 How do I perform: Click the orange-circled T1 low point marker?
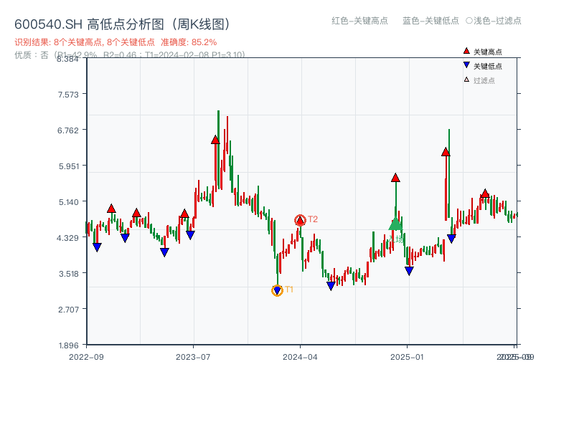277,290
